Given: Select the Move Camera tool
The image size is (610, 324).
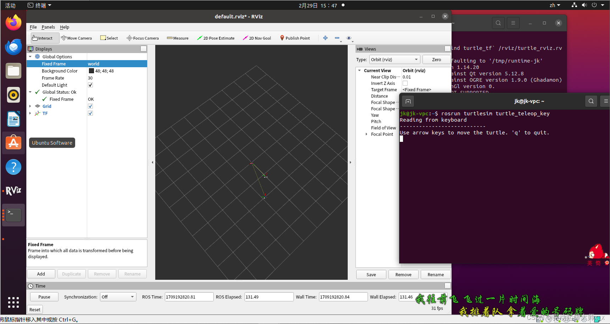Looking at the screenshot, I should 77,38.
